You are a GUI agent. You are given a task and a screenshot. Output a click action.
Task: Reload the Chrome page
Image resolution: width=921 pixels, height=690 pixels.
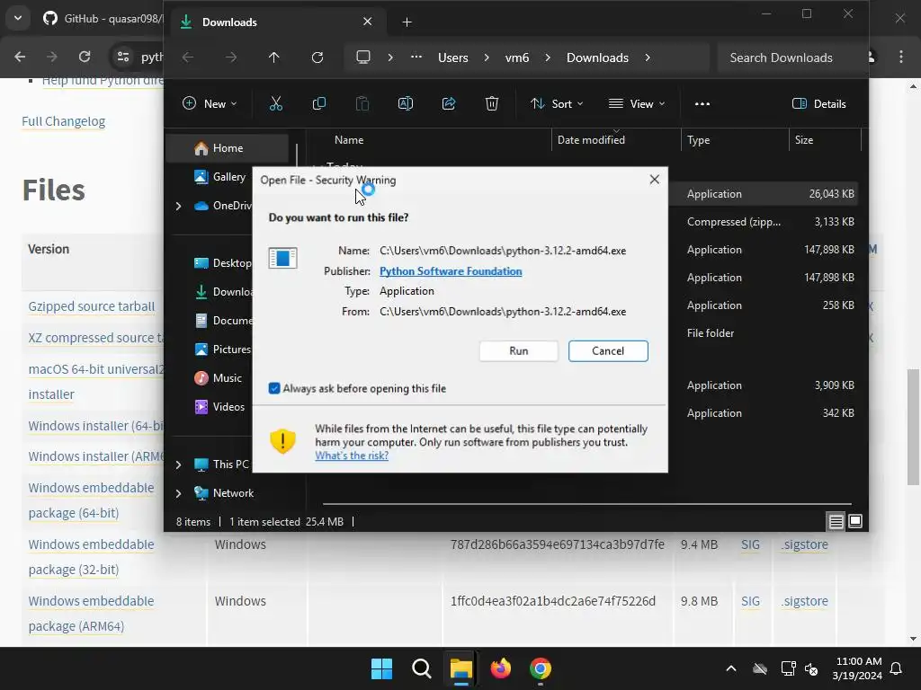tap(85, 57)
